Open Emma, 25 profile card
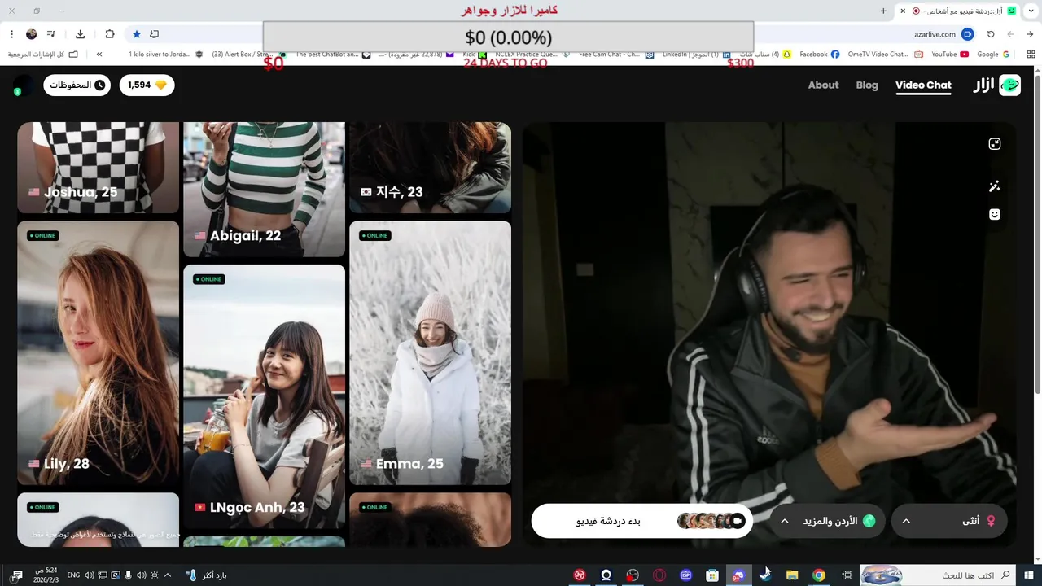 [x=430, y=353]
